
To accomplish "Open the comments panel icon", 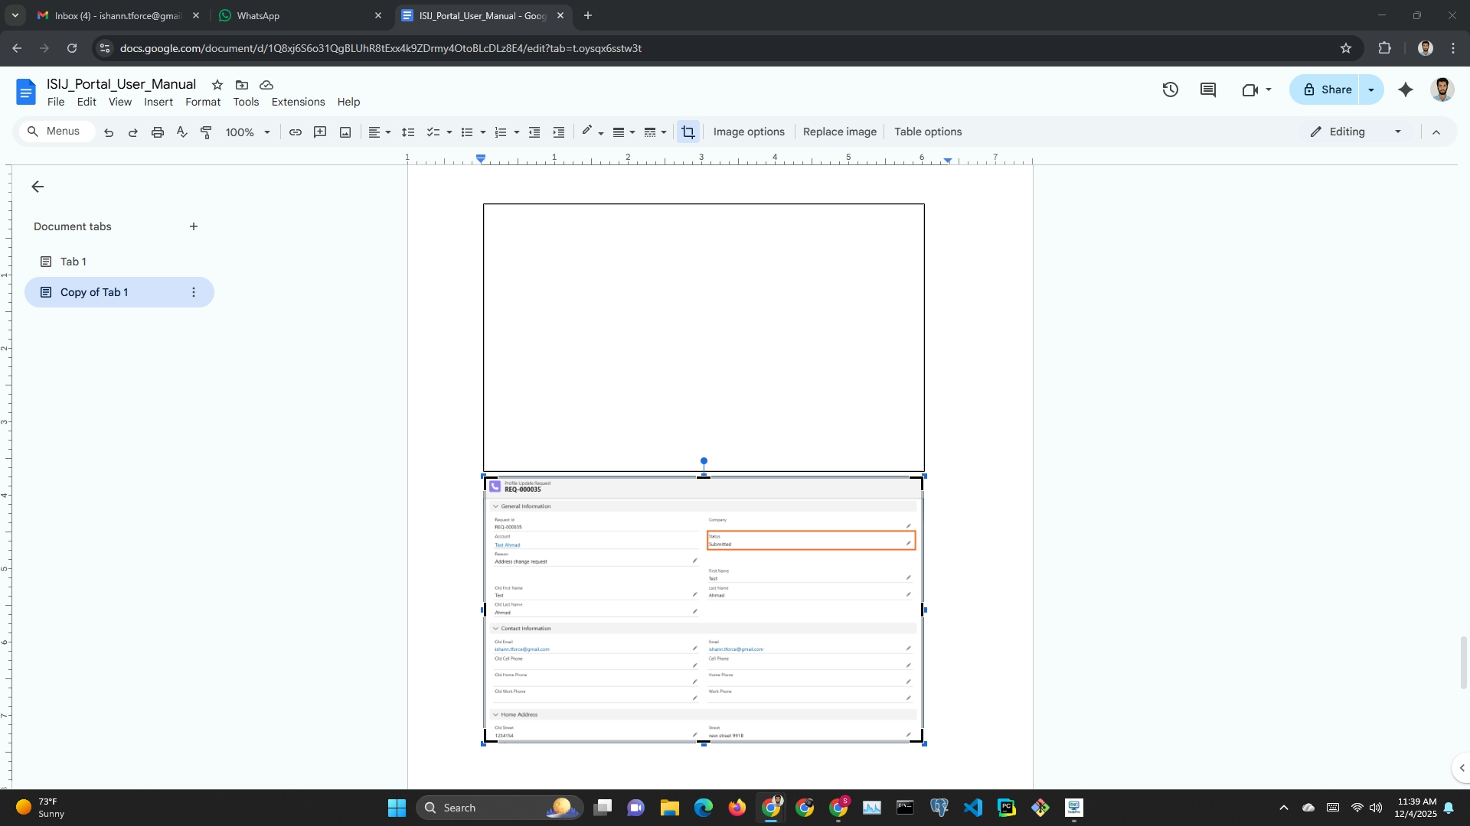I will tap(1208, 89).
